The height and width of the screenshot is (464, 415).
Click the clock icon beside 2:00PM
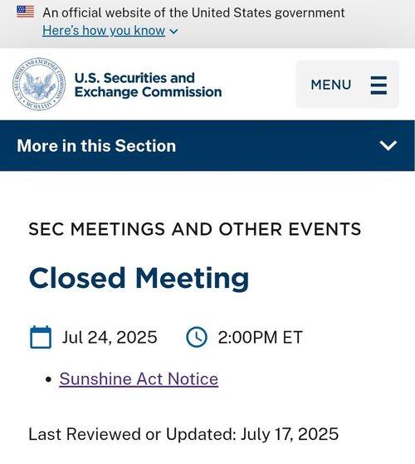click(x=197, y=337)
